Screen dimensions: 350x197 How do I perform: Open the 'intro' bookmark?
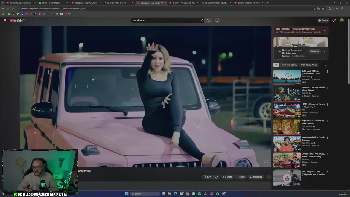pyautogui.click(x=68, y=14)
